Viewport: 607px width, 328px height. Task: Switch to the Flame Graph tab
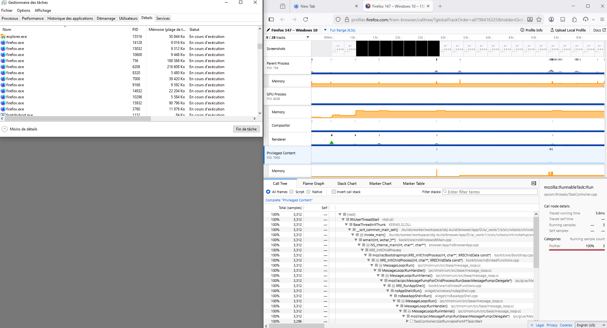[x=313, y=184]
